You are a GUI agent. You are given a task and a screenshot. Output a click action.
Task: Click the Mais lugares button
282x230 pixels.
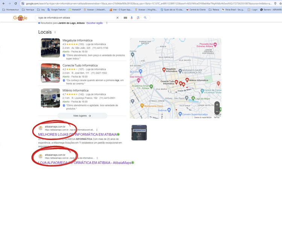tap(82, 116)
